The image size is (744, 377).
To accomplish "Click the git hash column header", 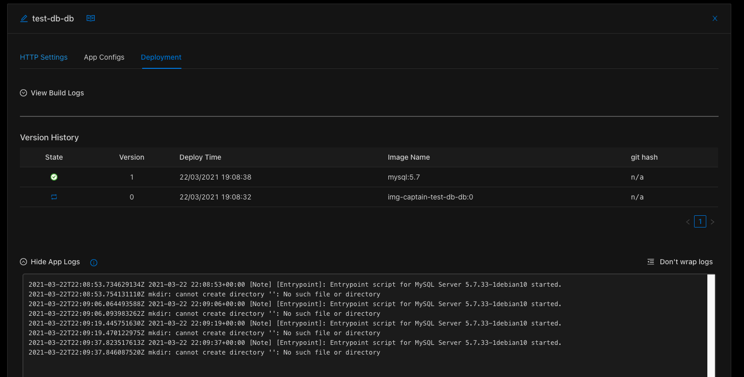I will click(644, 157).
